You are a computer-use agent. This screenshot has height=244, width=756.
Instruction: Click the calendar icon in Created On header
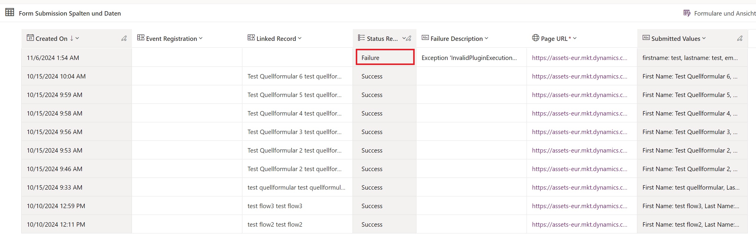30,38
